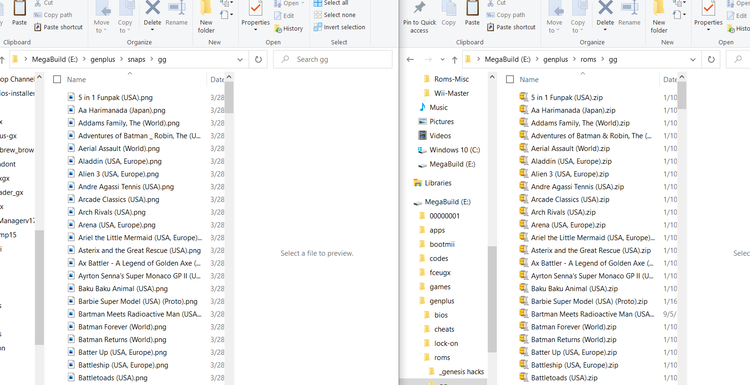Image resolution: width=750 pixels, height=385 pixels.
Task: Click Paste icon in left window ribbon
Action: point(19,8)
